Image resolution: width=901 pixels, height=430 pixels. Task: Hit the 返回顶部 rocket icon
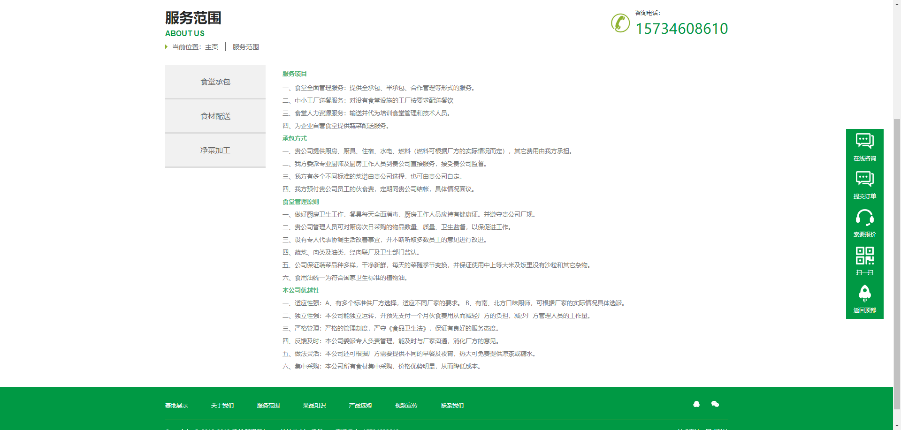(x=864, y=294)
